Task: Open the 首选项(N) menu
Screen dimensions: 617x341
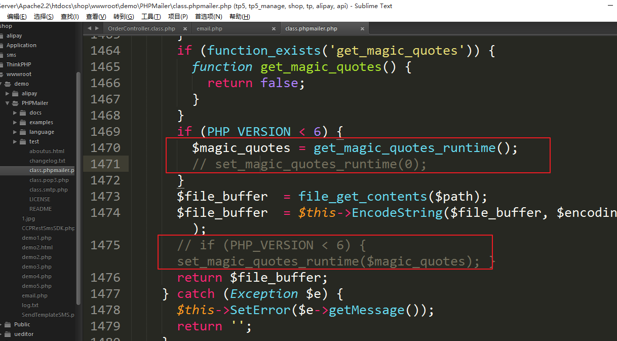Action: [208, 16]
